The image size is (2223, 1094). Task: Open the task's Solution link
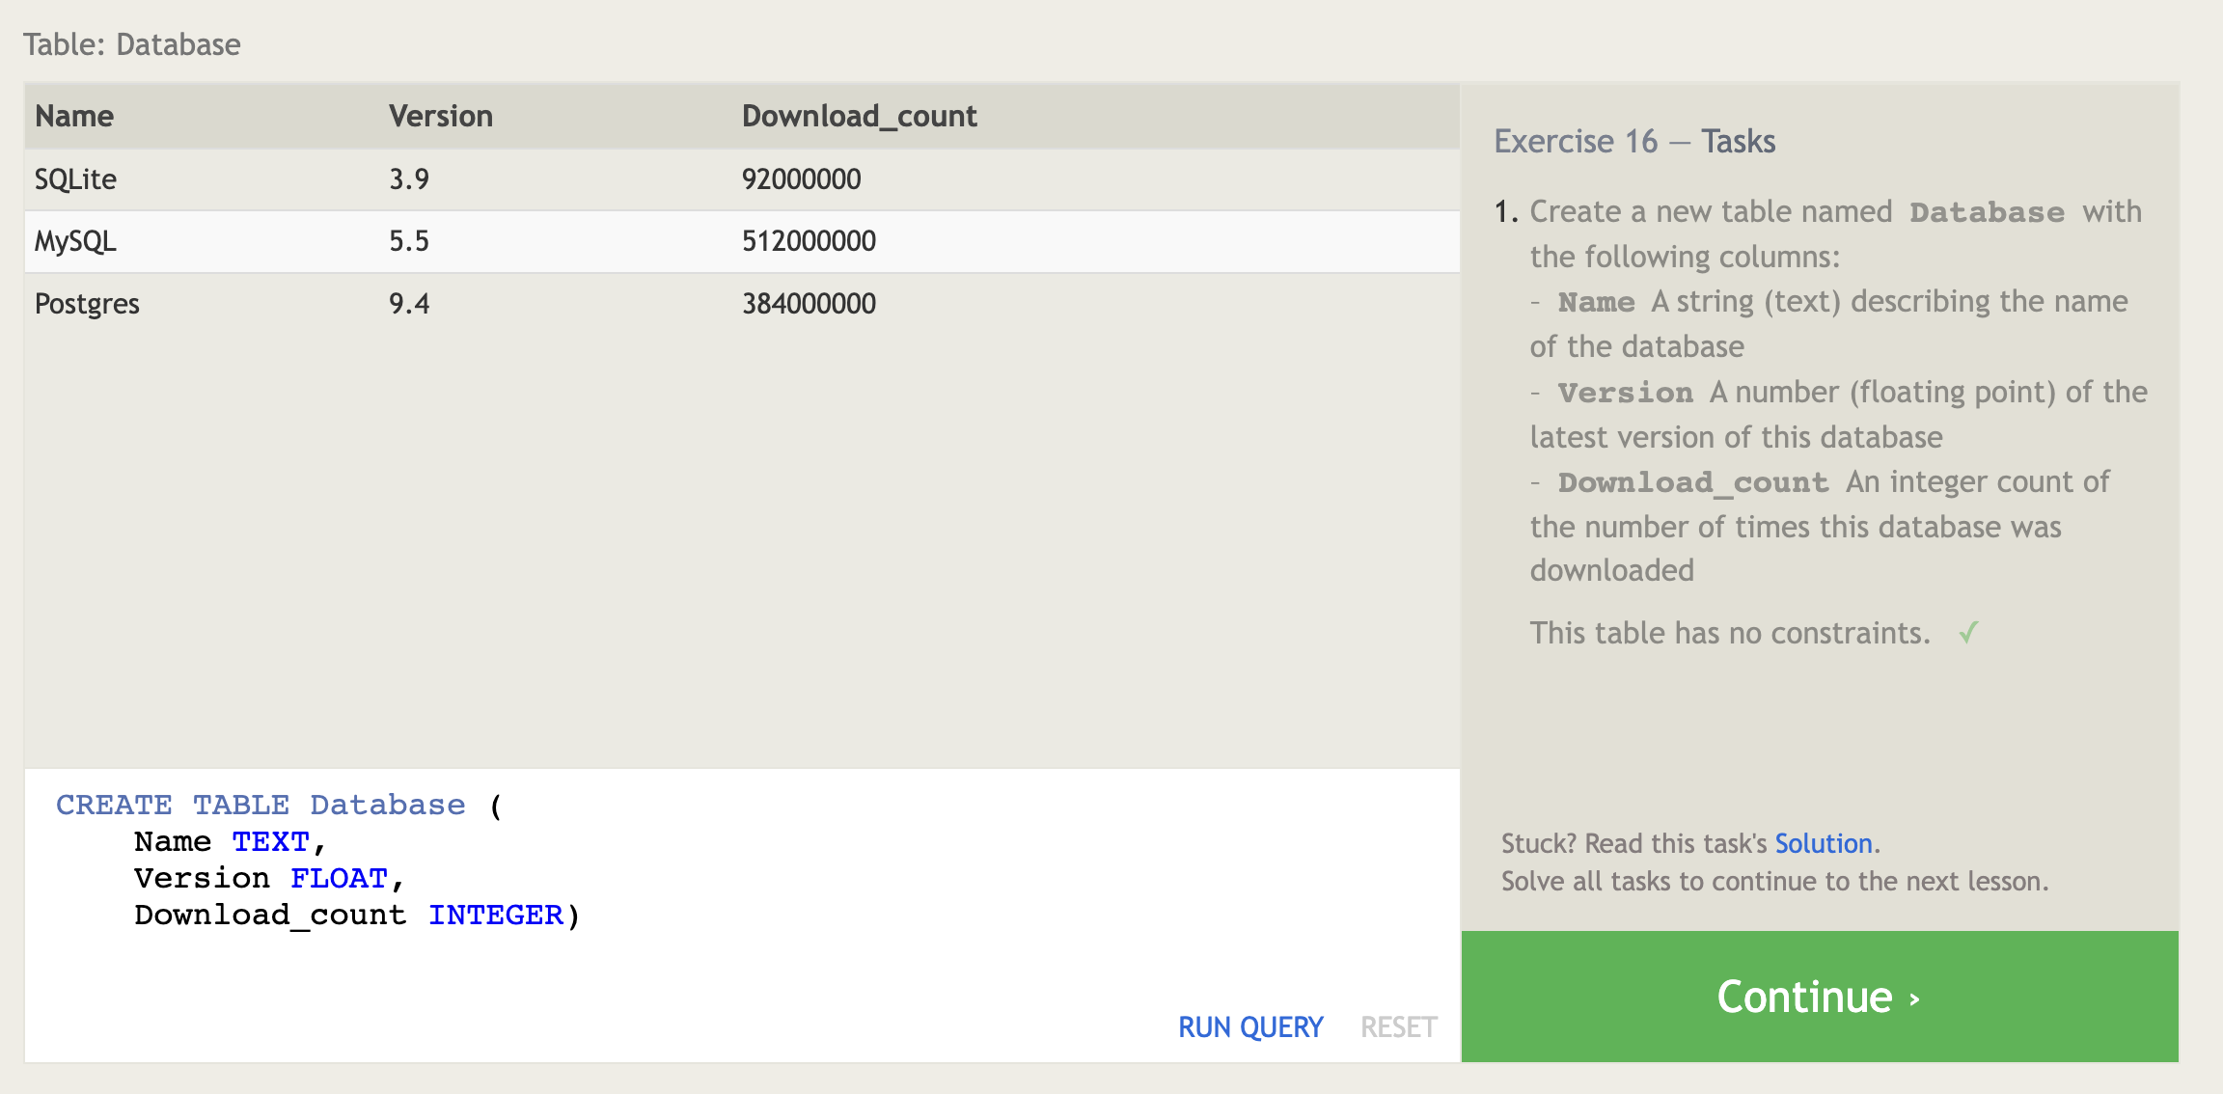click(1823, 843)
